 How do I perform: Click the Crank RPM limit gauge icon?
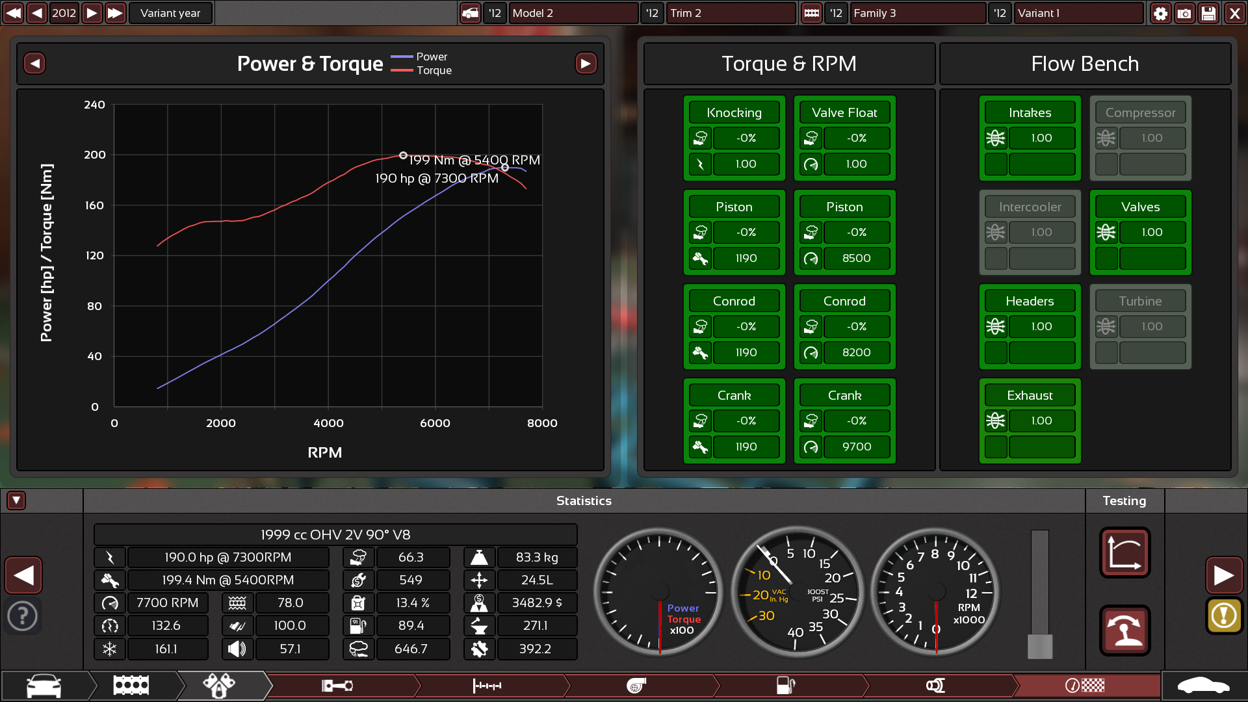[x=811, y=447]
